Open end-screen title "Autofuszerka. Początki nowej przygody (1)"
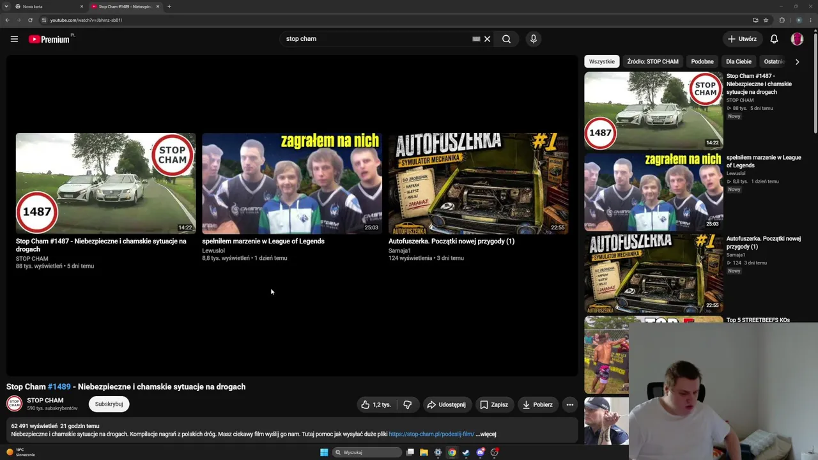The image size is (818, 460). 451,241
